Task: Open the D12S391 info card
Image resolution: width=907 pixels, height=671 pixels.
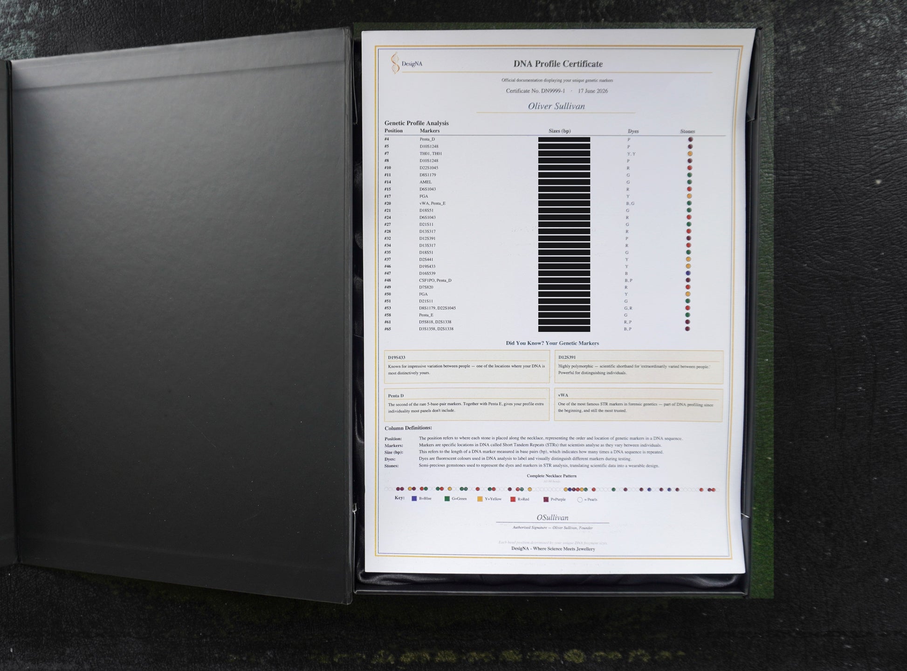Action: 639,367
